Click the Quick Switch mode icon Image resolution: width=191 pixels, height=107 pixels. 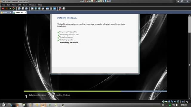[36, 9]
